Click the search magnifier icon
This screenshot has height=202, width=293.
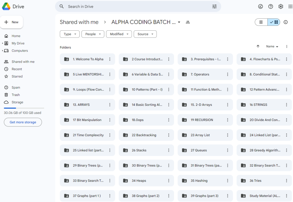tap(62, 6)
